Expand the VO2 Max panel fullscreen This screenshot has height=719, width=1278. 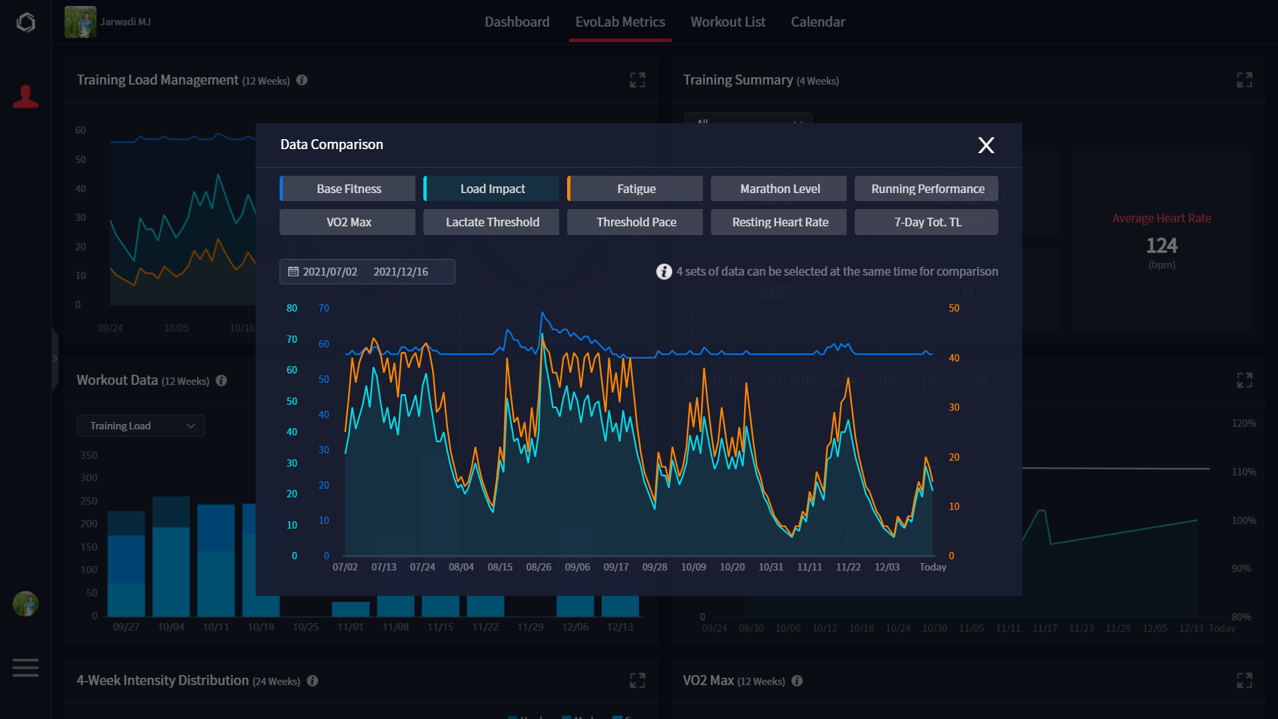pos(1244,680)
